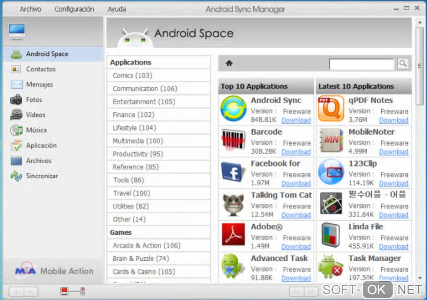Image resolution: width=427 pixels, height=300 pixels.
Task: Open Vídeos film reel item
Action: (53, 115)
